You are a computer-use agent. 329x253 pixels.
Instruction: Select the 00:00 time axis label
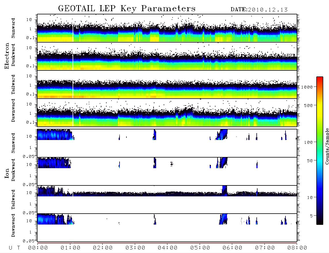38,248
